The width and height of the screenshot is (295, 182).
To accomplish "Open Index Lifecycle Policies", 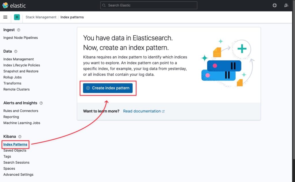I will click(x=22, y=65).
